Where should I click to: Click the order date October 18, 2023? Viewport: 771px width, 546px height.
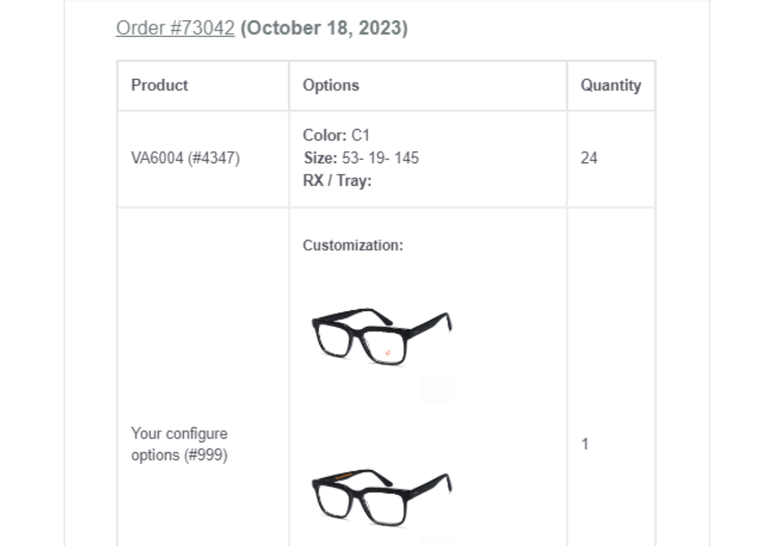click(324, 28)
